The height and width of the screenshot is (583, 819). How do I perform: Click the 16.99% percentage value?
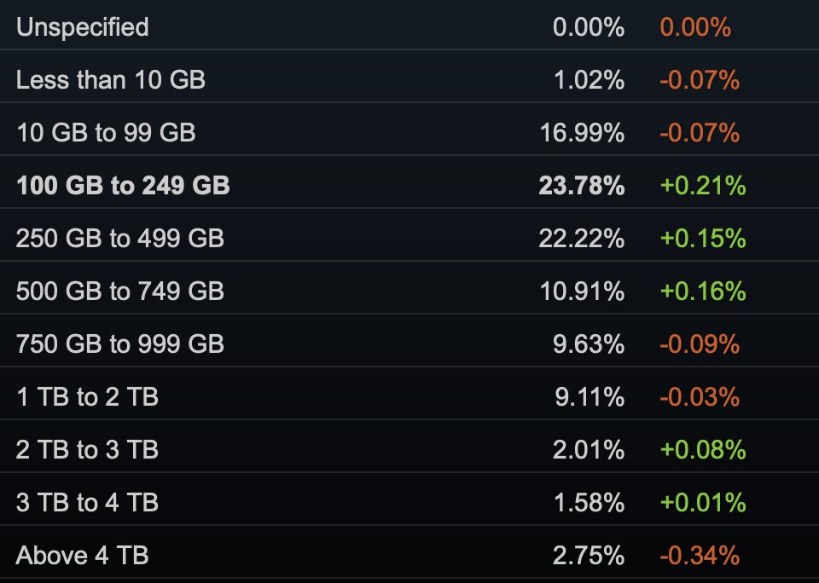582,133
